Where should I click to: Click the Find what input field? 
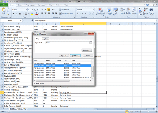[67, 43]
